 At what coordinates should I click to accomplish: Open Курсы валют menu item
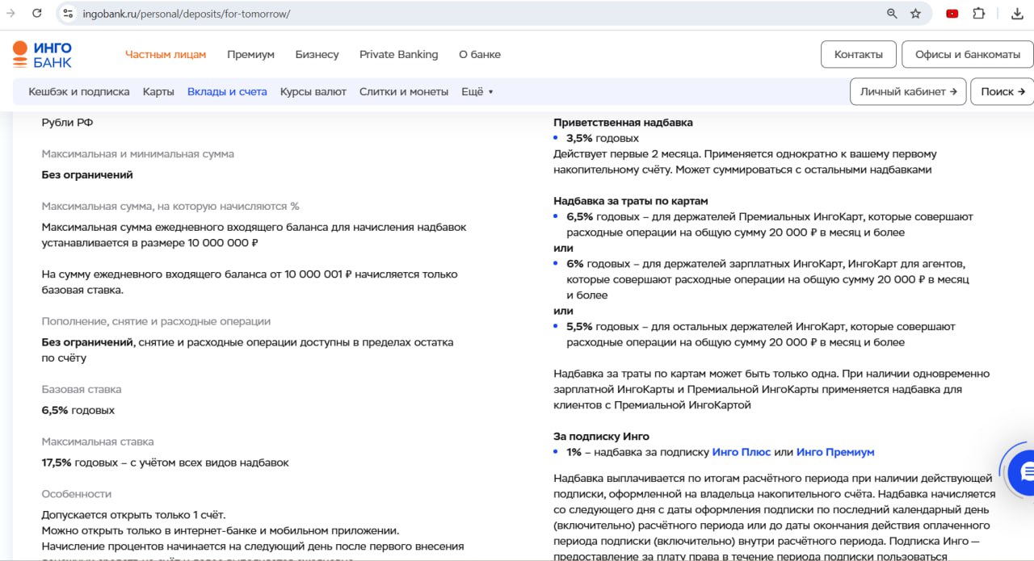click(313, 91)
